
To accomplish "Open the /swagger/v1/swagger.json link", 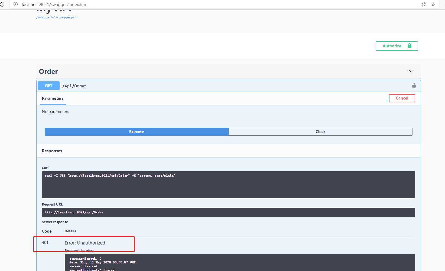I will [x=57, y=17].
